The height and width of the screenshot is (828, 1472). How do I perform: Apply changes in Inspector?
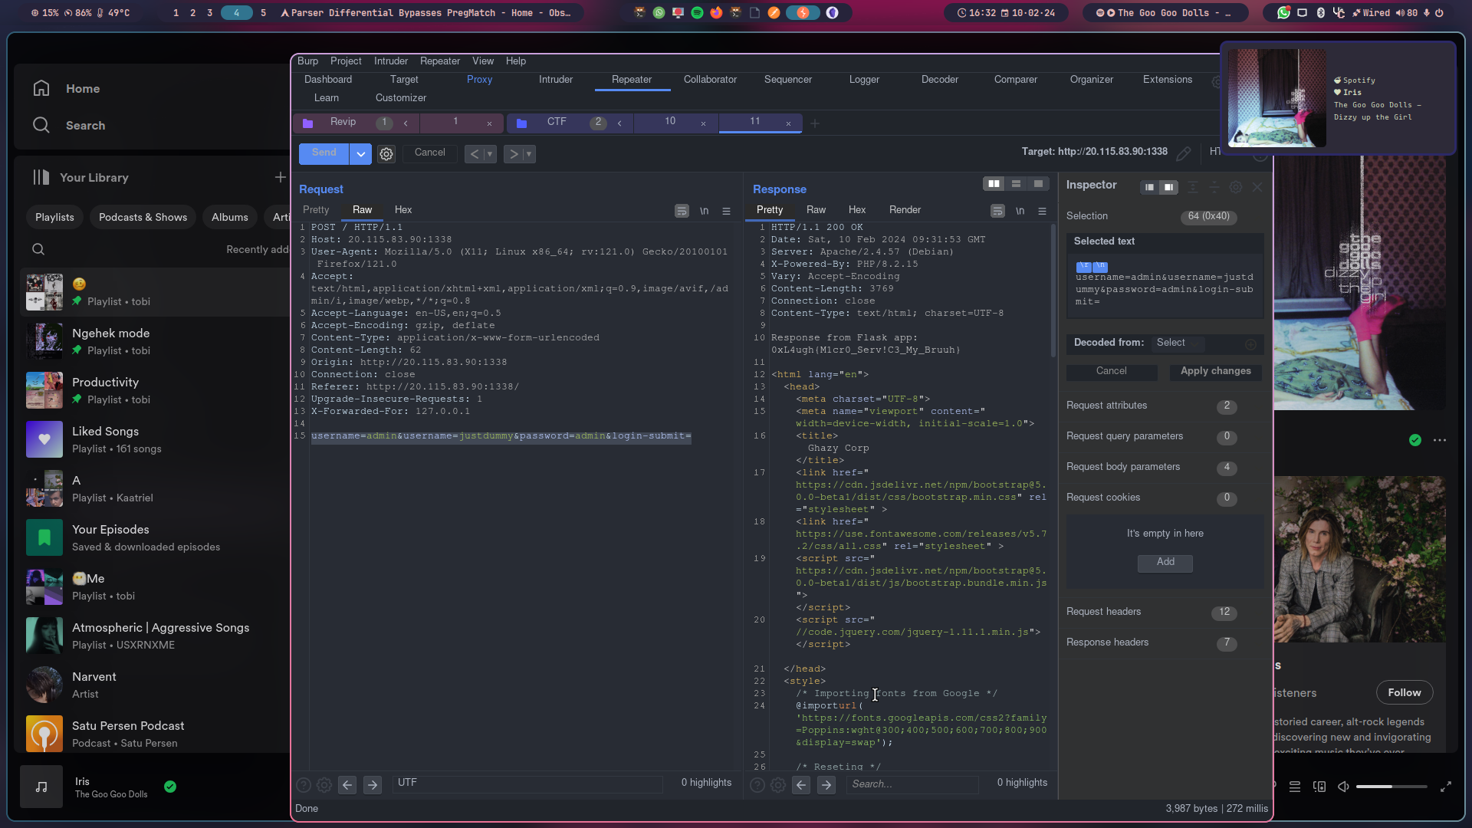click(x=1216, y=372)
